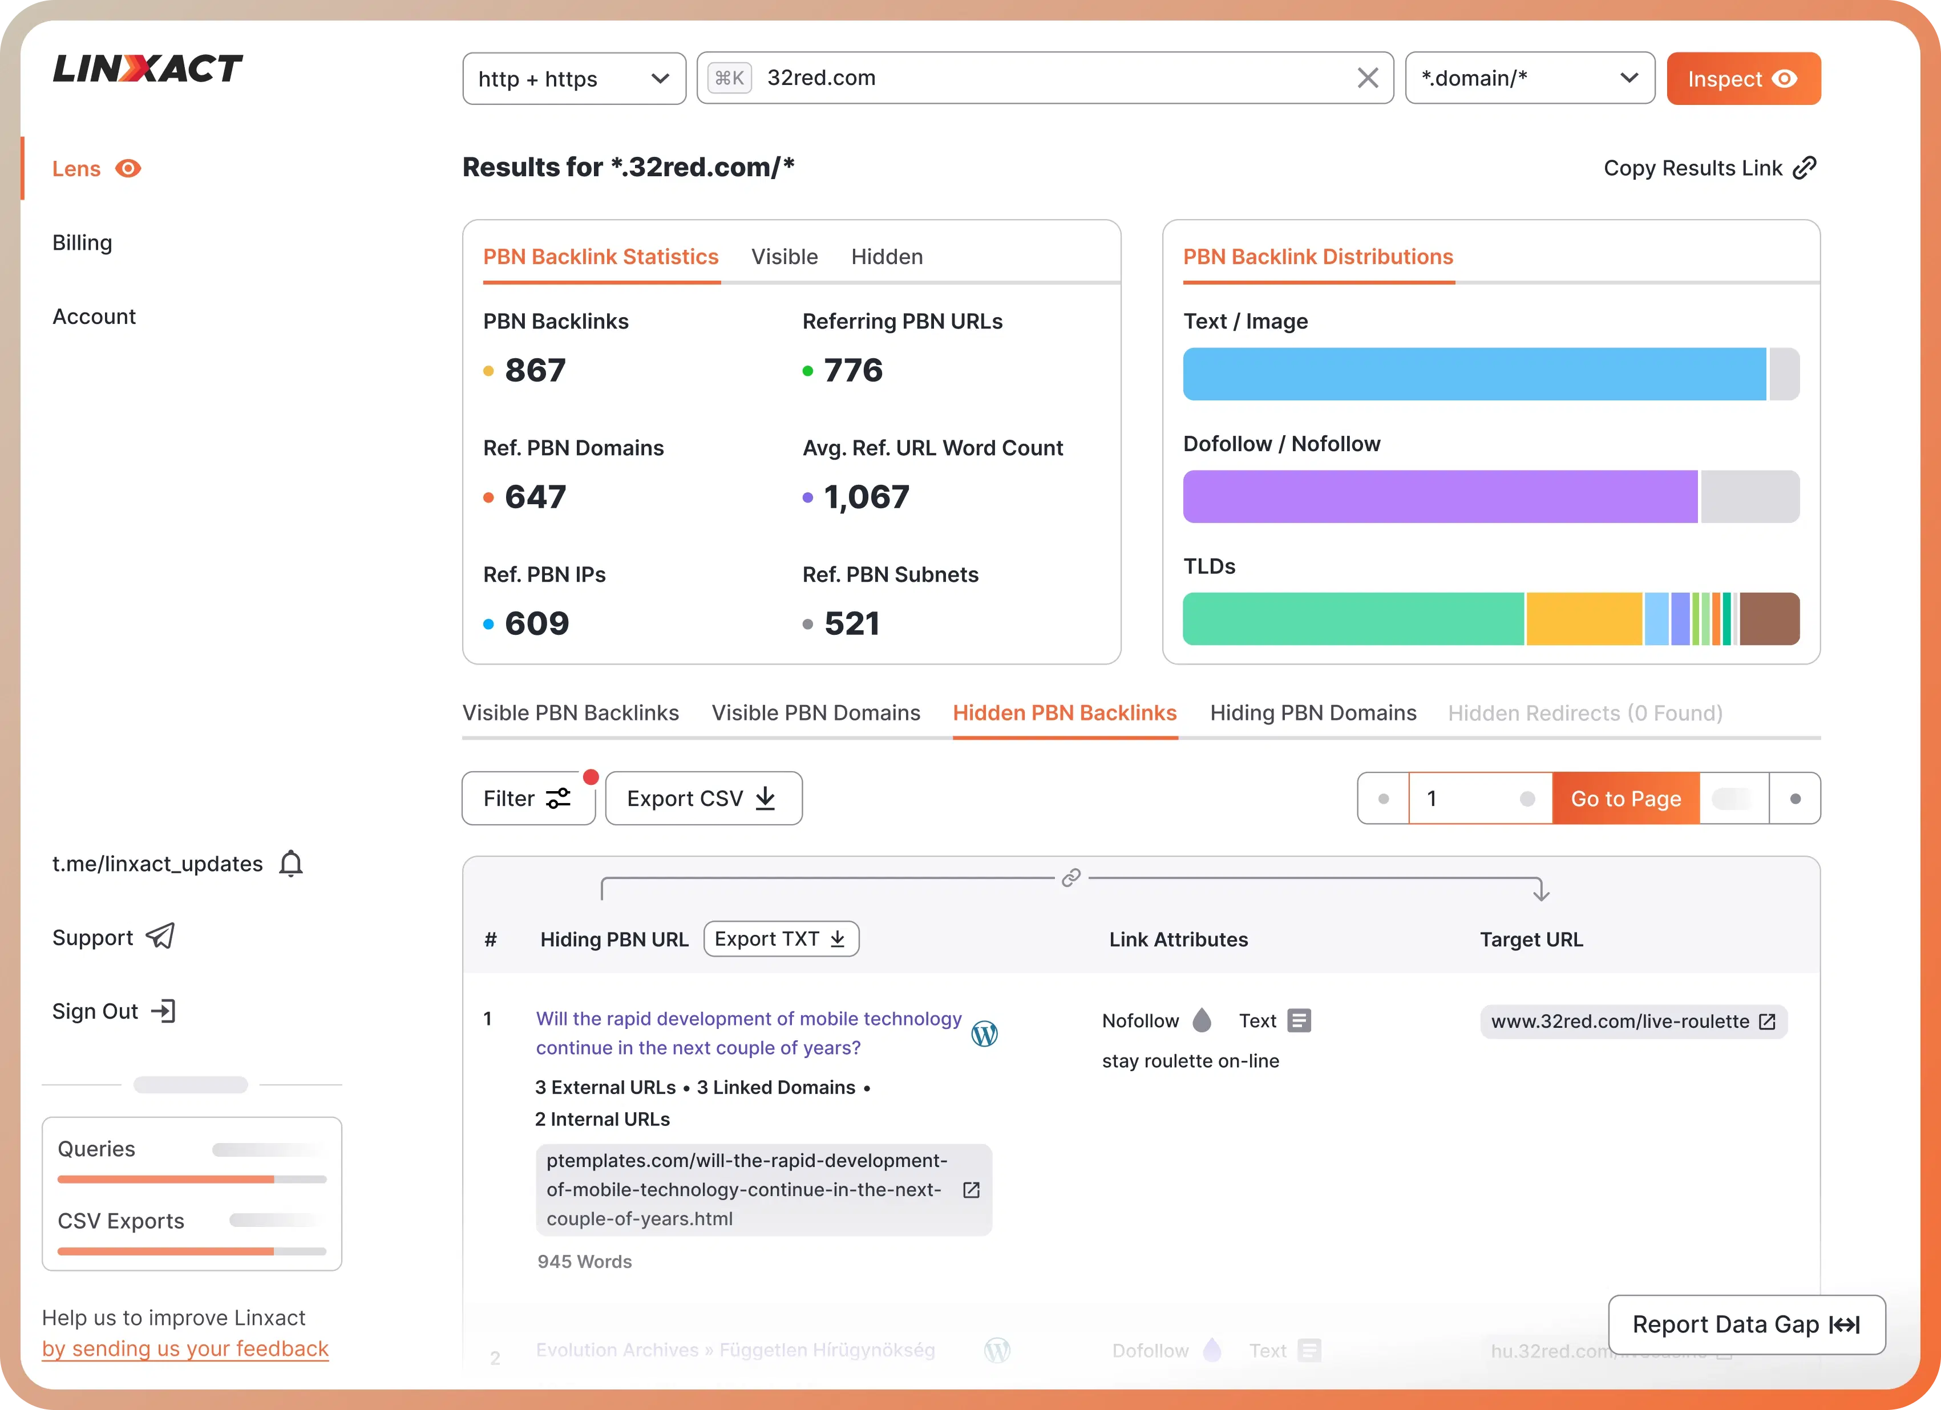Click the Export TXT button
This screenshot has width=1941, height=1410.
coord(781,939)
